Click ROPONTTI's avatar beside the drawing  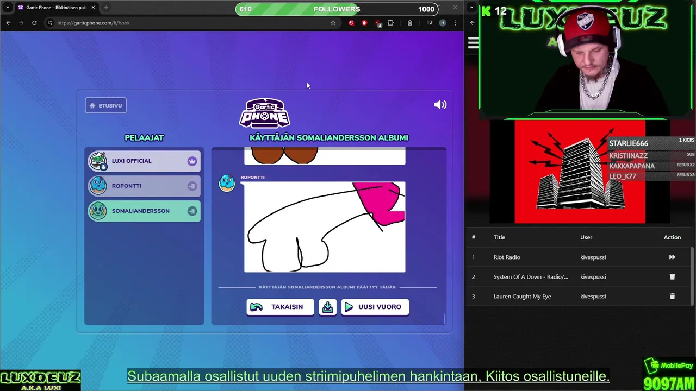coord(227,184)
